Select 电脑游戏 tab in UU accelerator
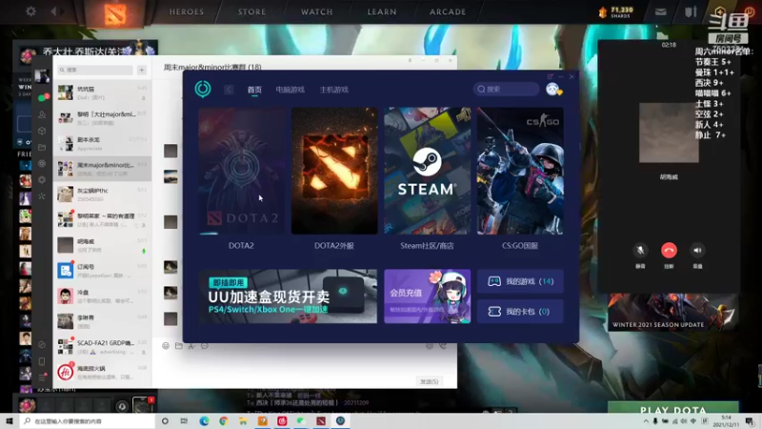This screenshot has height=429, width=762. point(291,90)
